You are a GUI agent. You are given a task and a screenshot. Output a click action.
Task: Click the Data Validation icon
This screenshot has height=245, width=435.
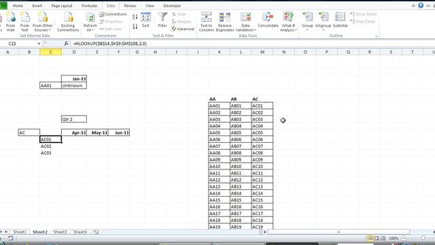[x=246, y=18]
